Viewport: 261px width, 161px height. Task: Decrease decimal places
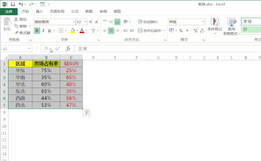pos(202,31)
